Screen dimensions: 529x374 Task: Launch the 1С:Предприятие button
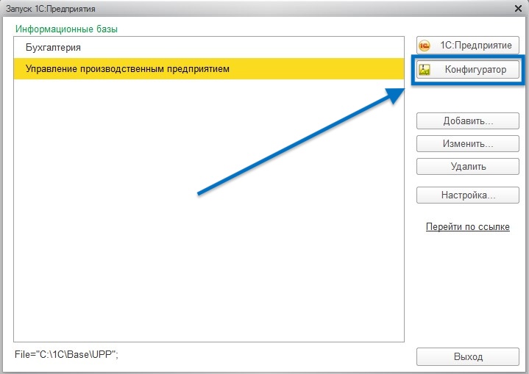tap(468, 45)
